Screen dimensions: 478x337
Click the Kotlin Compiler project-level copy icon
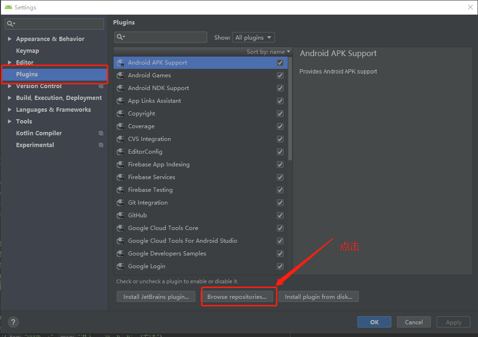(101, 133)
